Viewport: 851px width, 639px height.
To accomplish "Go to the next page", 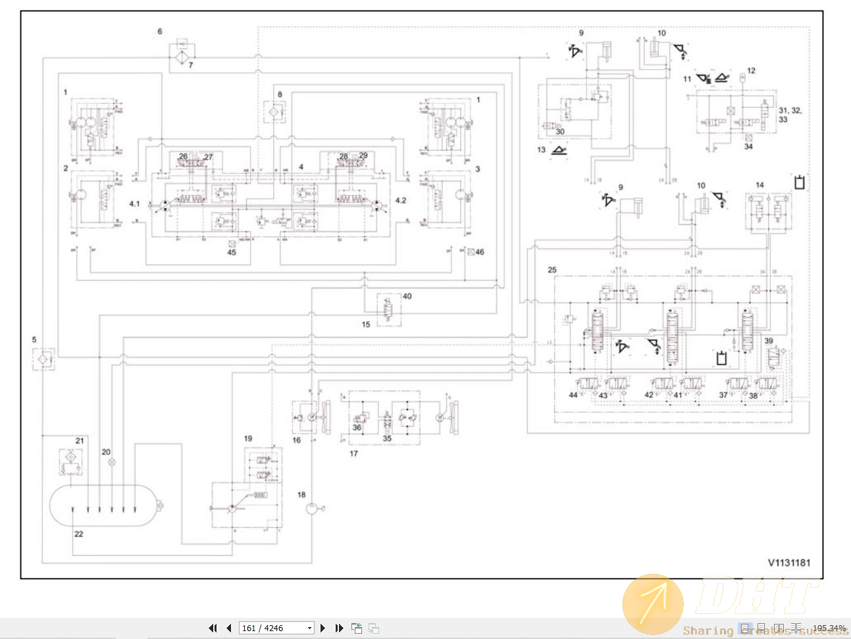I will click(x=322, y=628).
